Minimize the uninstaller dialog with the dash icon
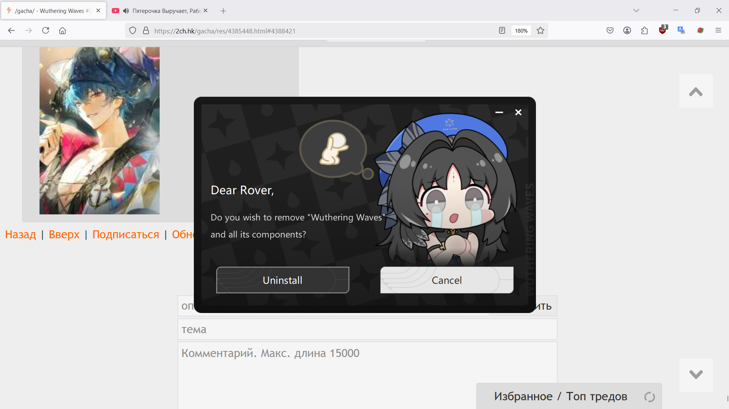Screen dimensions: 729x409 pos(499,112)
